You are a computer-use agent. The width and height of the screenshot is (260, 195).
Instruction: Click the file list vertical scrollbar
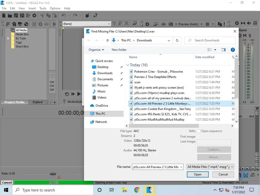coord(236,78)
